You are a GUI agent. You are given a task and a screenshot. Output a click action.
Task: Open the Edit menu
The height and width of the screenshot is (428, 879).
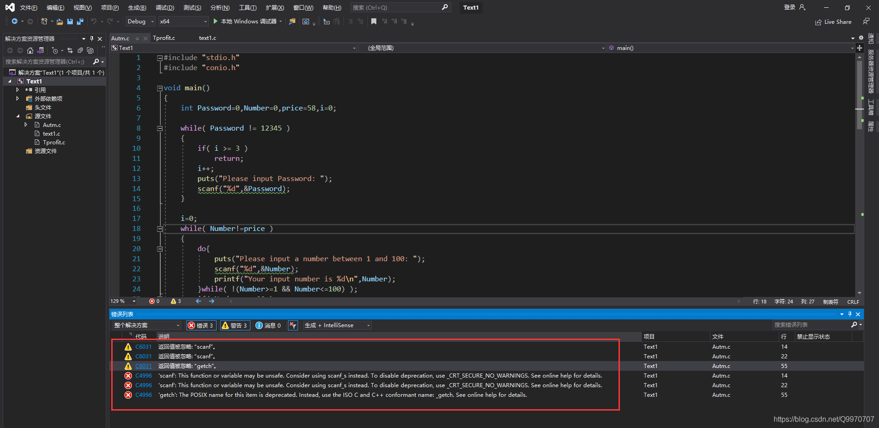point(55,8)
